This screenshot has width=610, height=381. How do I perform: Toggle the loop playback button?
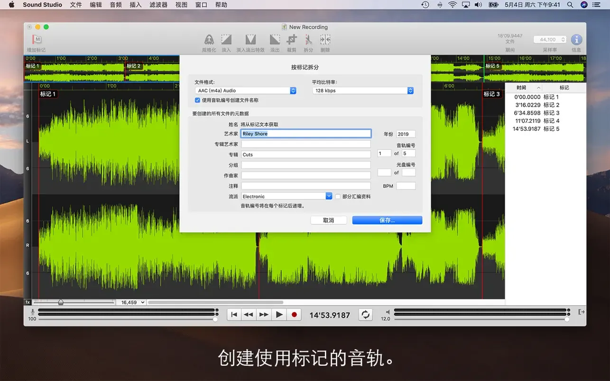(365, 315)
